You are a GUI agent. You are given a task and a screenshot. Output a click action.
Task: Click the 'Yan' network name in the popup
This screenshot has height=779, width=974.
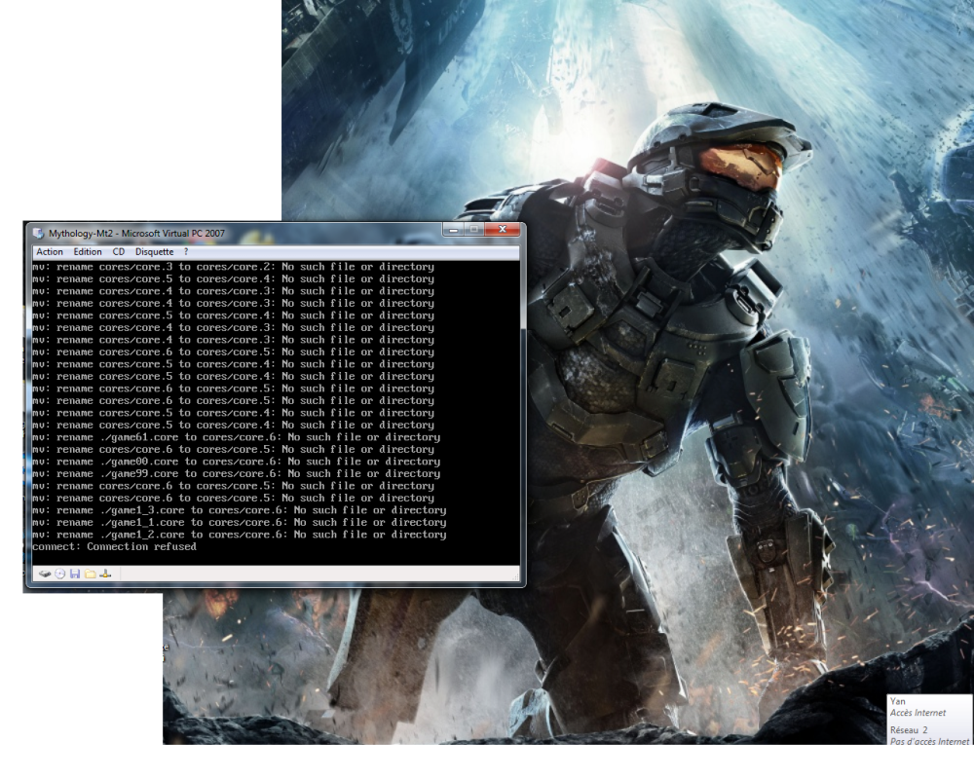(898, 701)
